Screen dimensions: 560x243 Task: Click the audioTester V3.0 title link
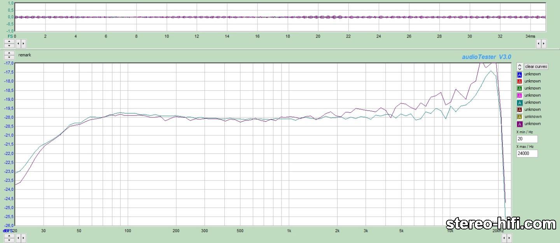(x=486, y=57)
